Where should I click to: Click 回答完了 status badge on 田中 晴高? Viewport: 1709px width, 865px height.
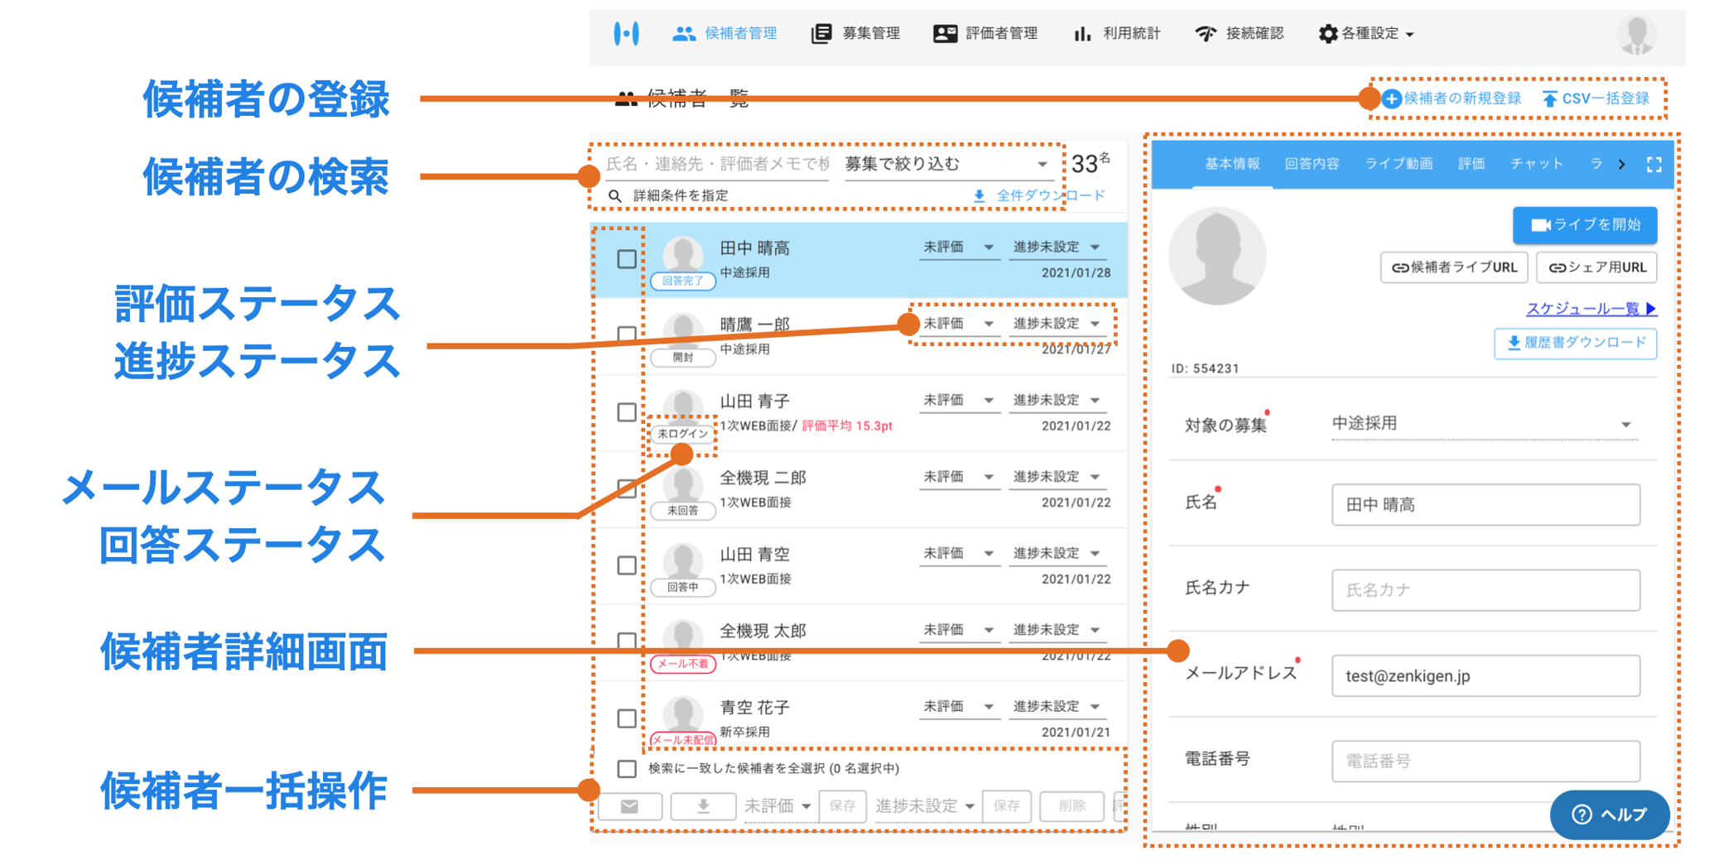683,281
